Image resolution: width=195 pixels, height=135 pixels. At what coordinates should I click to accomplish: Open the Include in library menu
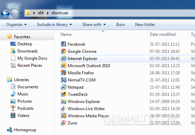(54, 25)
